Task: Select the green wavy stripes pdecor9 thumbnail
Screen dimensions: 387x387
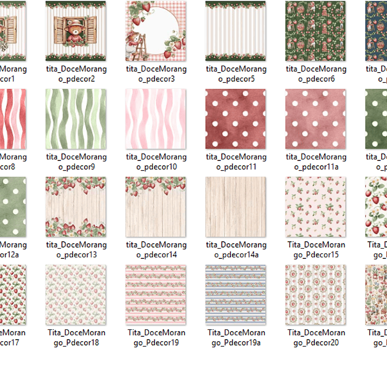Action: 76,119
